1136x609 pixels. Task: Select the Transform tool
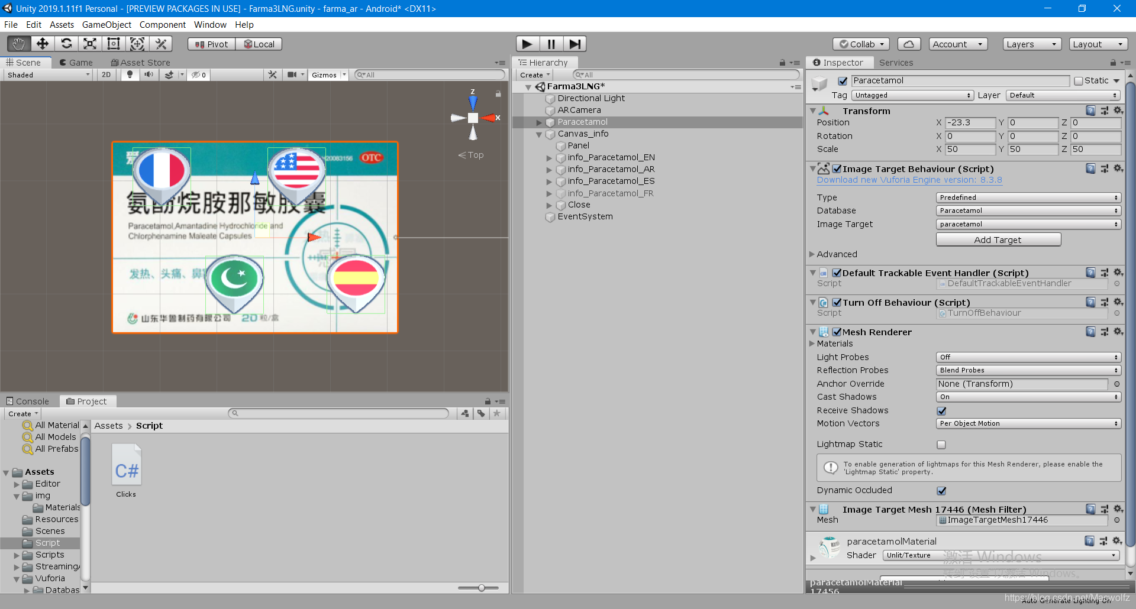pos(137,44)
